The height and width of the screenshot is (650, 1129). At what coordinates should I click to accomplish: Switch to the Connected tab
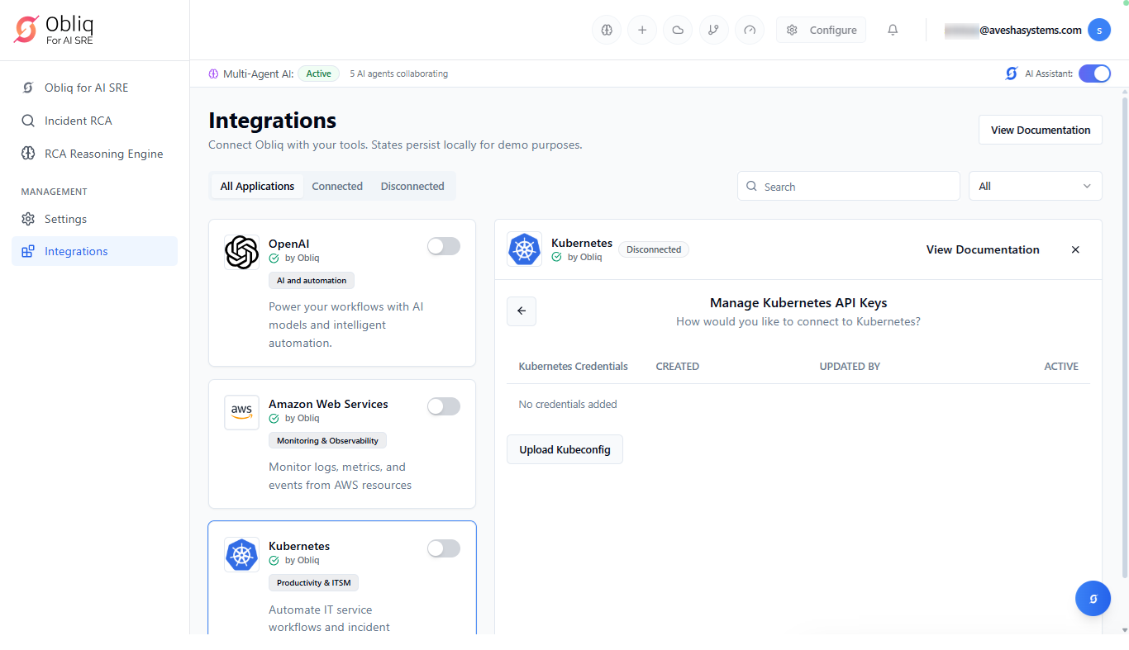coord(337,187)
